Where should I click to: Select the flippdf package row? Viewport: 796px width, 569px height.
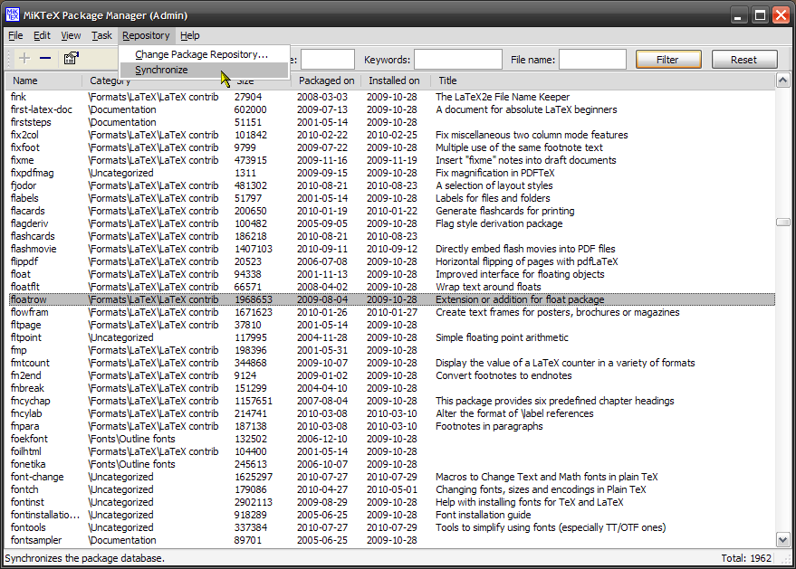(392, 261)
